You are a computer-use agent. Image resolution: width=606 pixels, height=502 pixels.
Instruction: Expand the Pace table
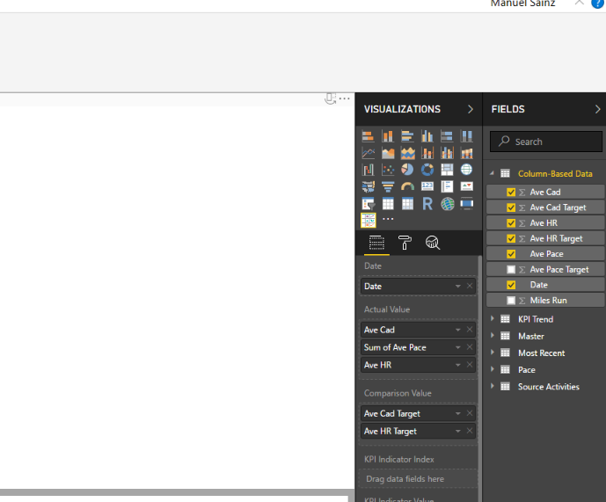coord(492,369)
